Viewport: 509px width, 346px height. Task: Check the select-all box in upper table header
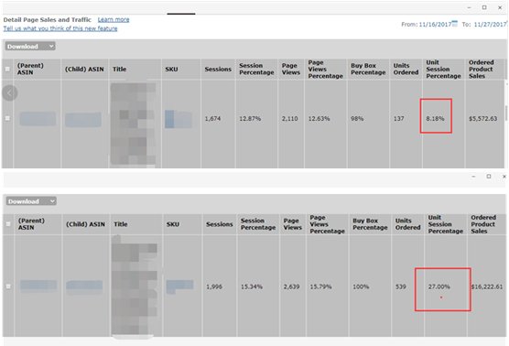7,69
